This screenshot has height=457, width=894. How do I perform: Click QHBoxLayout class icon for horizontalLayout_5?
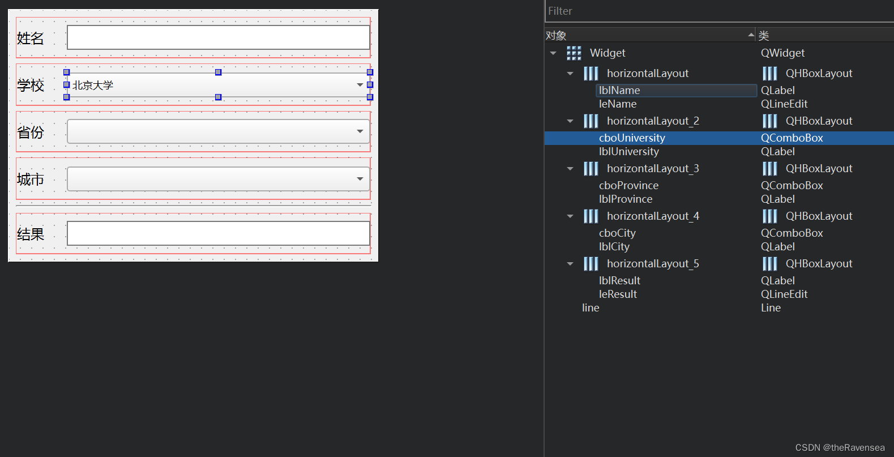770,264
